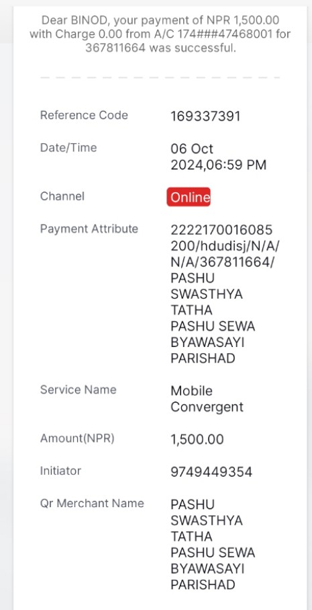312x610 pixels.
Task: Click the Reference Code label
Action: pyautogui.click(x=84, y=115)
